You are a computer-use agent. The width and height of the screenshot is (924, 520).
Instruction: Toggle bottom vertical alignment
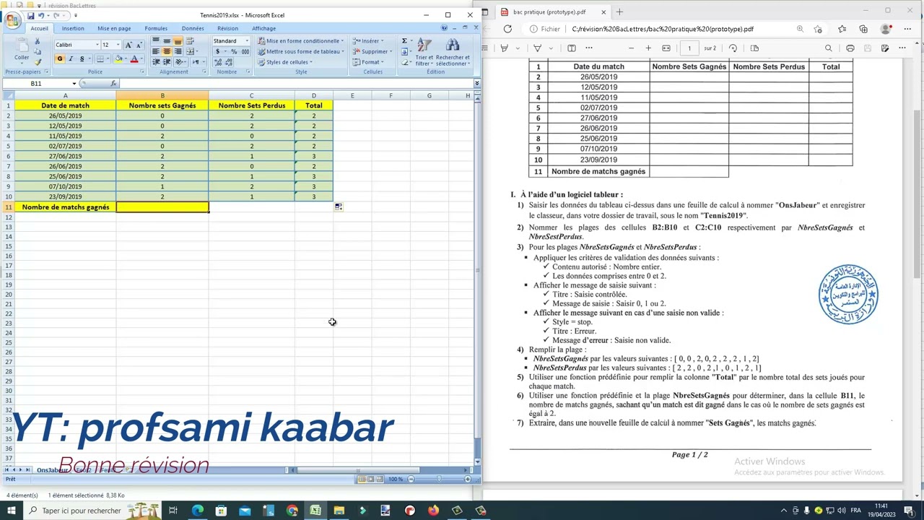(x=177, y=41)
